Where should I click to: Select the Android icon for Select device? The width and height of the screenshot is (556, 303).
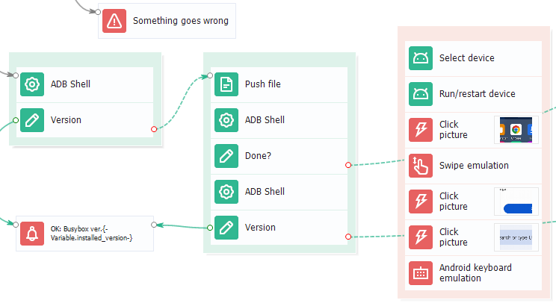tap(421, 58)
